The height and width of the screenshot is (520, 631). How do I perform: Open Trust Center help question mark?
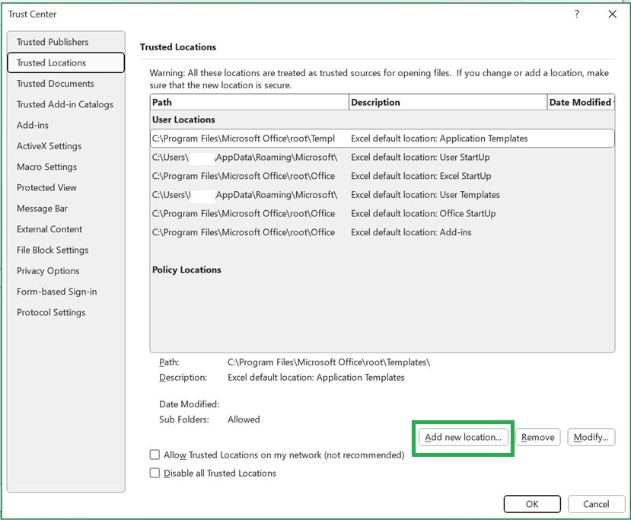[577, 14]
